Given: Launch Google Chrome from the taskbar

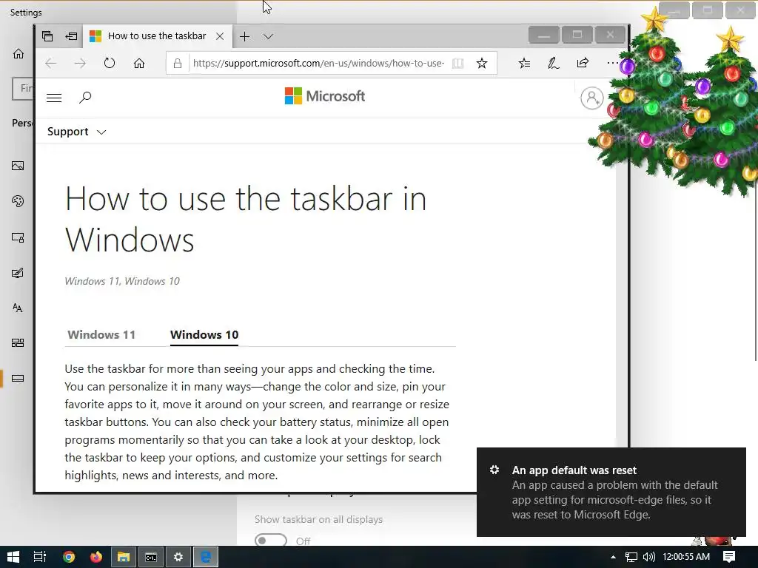Looking at the screenshot, I should (x=69, y=557).
